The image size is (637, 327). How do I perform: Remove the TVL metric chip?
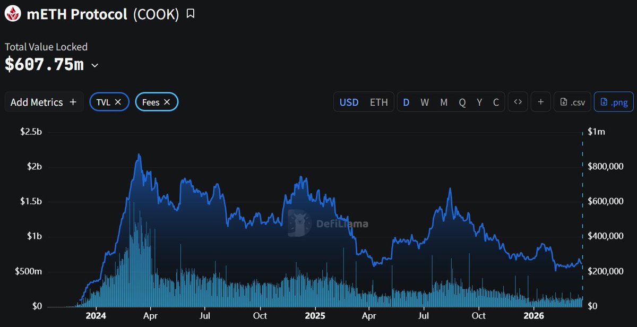tap(118, 102)
